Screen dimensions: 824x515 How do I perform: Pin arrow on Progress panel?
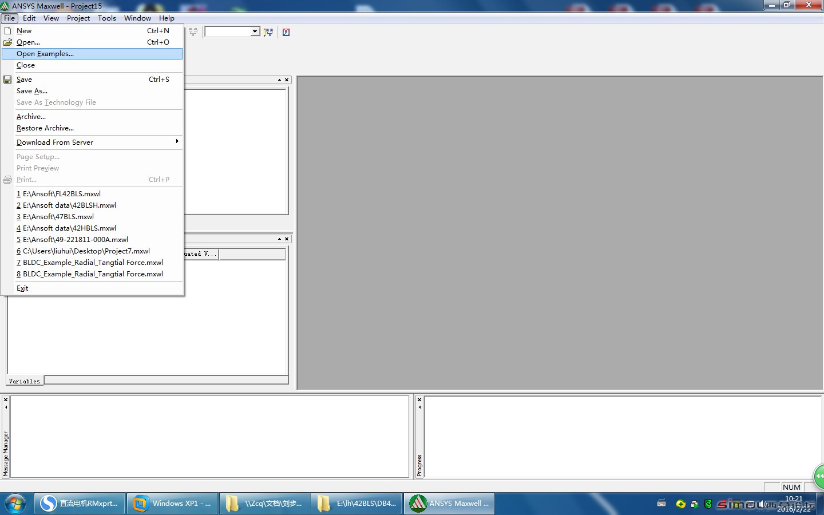pos(419,407)
